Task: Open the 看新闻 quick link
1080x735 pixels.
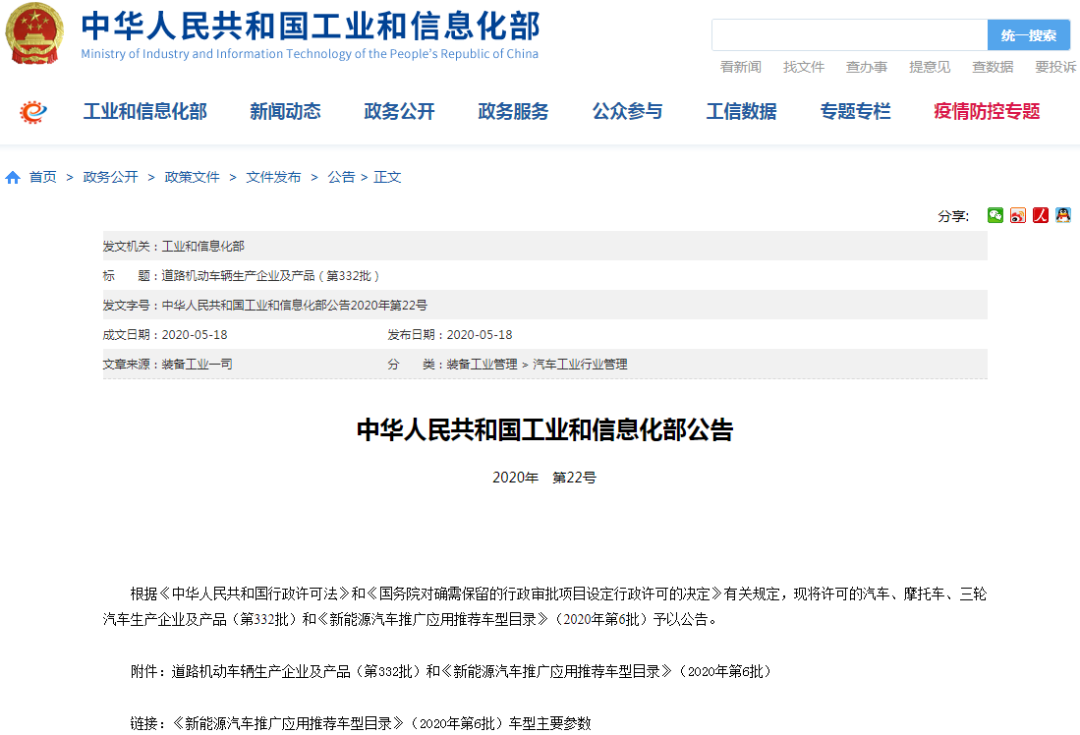Action: [x=740, y=67]
